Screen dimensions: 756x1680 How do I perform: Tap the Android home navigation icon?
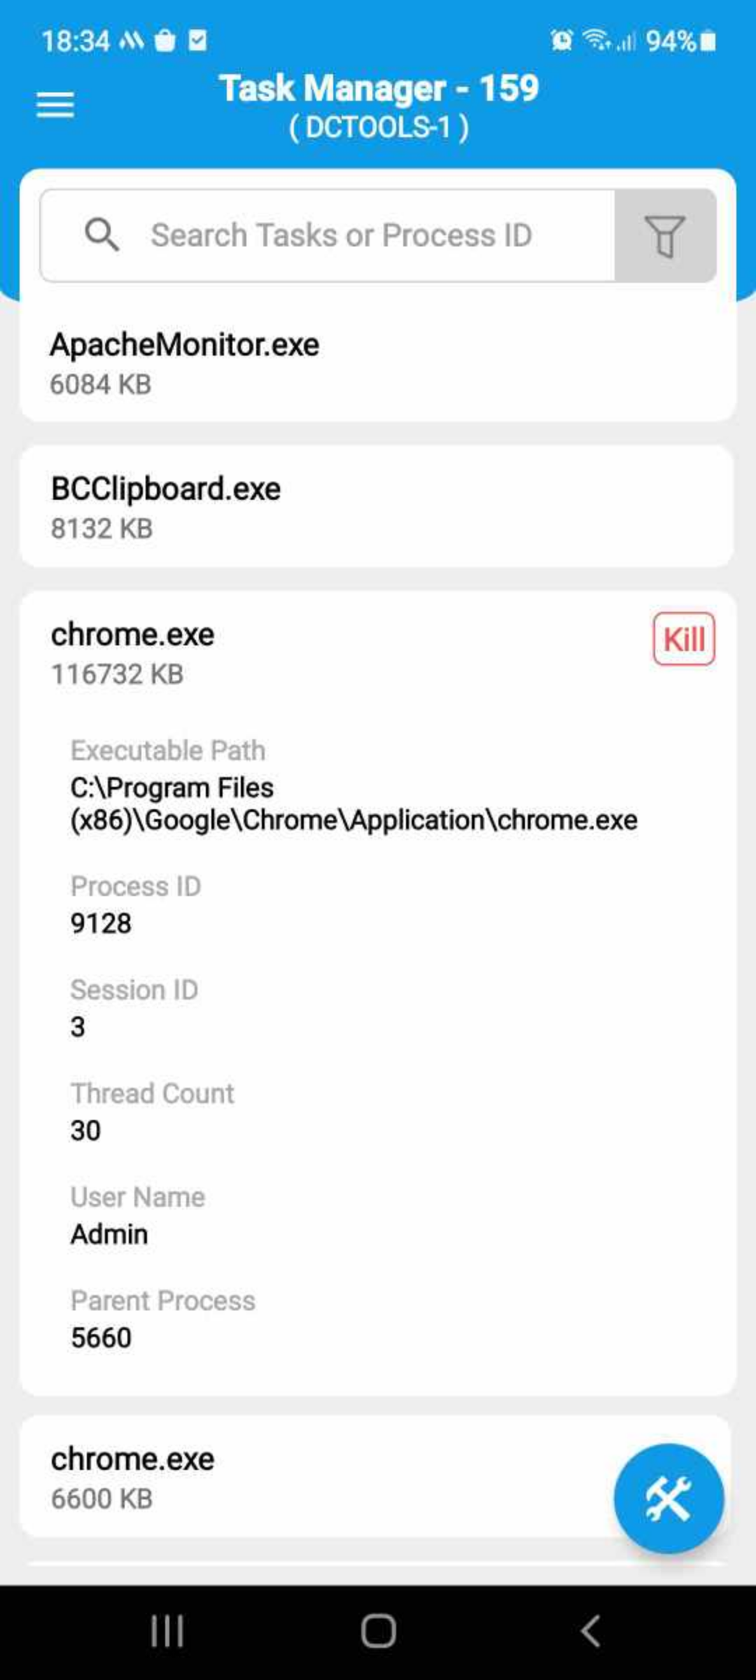378,1631
